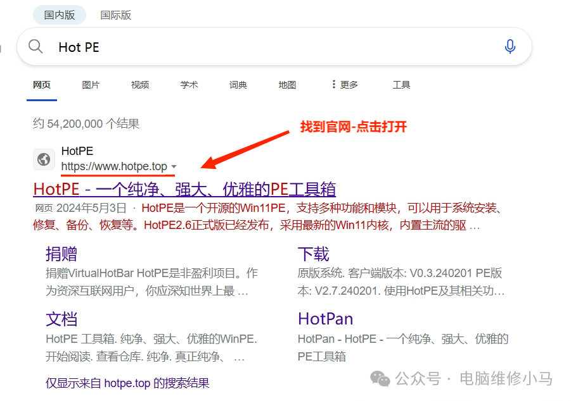The height and width of the screenshot is (401, 571).
Task: Expand the dropdown arrow beside hotpe.top URL
Action: [x=174, y=166]
